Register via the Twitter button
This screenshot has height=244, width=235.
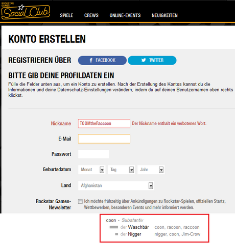(x=152, y=60)
